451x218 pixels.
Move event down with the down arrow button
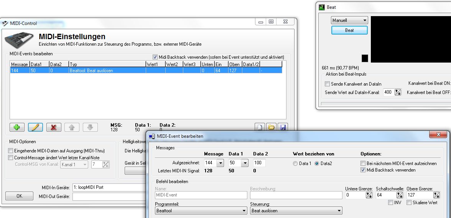(x=90, y=127)
